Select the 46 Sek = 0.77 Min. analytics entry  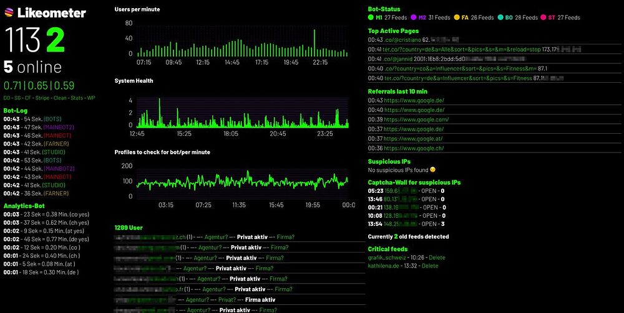click(46, 240)
